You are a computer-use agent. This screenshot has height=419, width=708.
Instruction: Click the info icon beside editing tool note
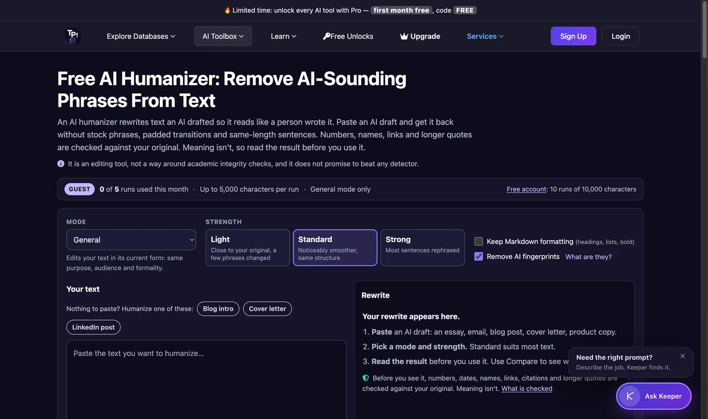click(61, 164)
